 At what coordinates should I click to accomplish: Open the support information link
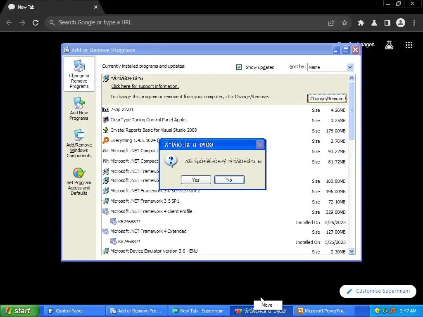pyautogui.click(x=145, y=86)
